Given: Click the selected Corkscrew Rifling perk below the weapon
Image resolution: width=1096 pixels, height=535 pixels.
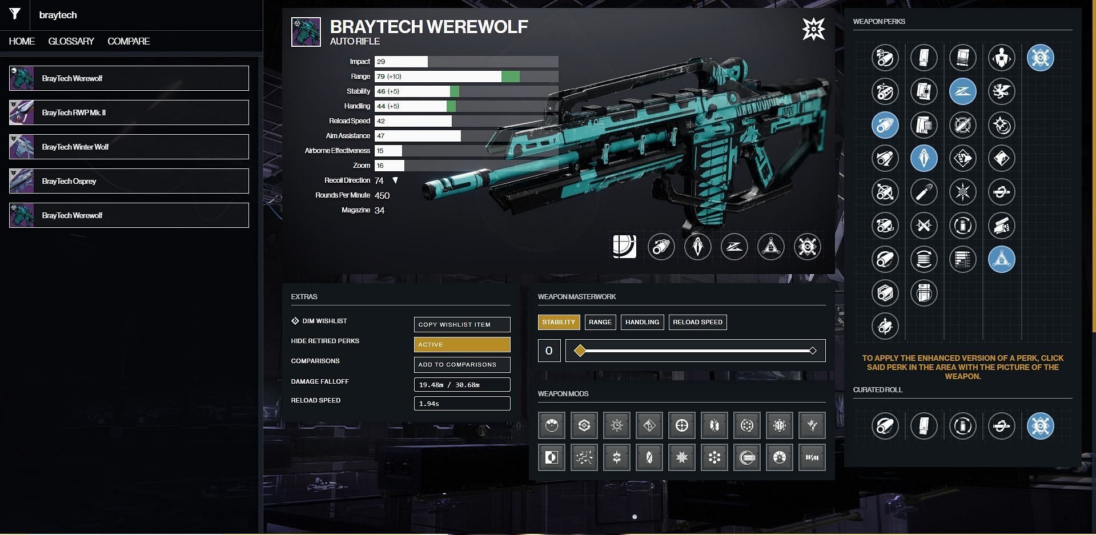Looking at the screenshot, I should [661, 247].
